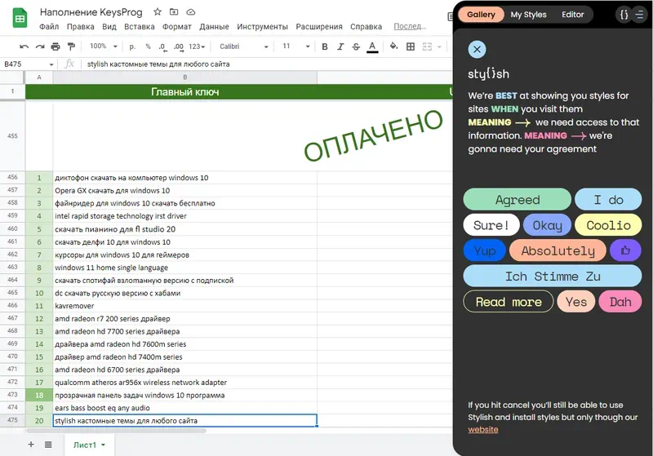This screenshot has height=456, width=653.
Task: Toggle bold formatting
Action: [324, 46]
